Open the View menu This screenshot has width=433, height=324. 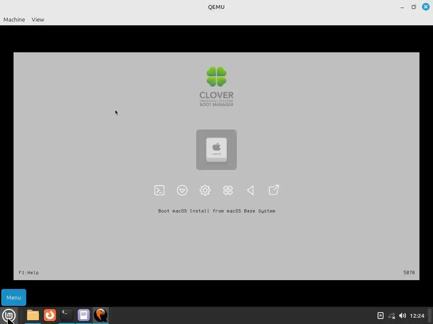38,19
